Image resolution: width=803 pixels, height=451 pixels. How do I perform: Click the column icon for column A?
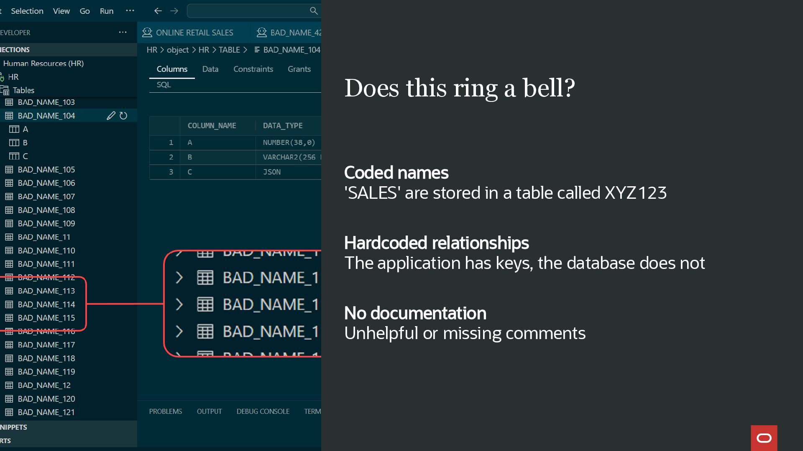[x=14, y=129]
